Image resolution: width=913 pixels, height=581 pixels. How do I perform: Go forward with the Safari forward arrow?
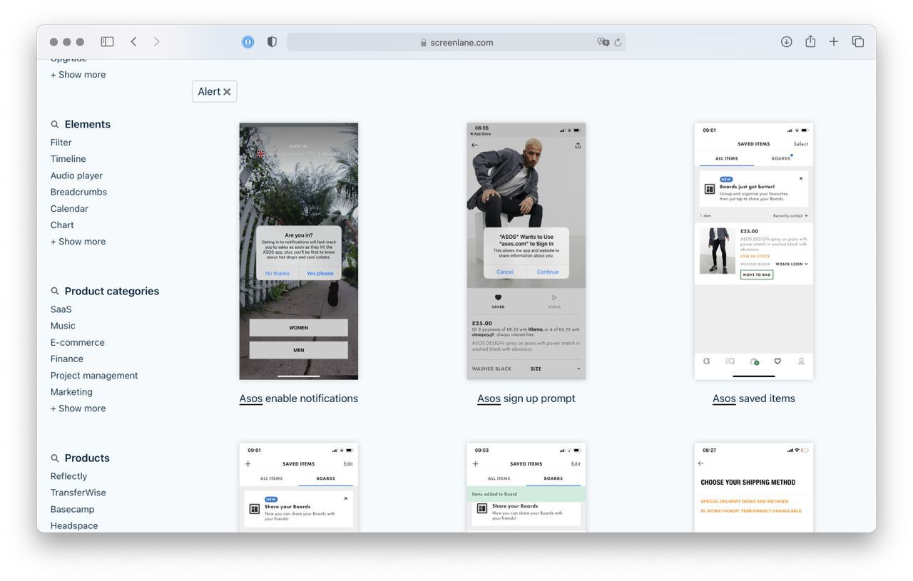click(157, 42)
